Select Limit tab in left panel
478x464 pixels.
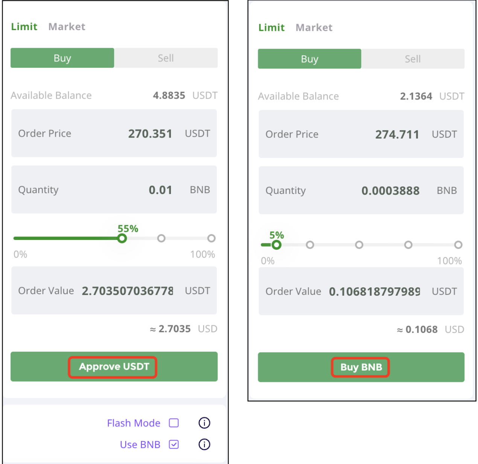[x=24, y=27]
